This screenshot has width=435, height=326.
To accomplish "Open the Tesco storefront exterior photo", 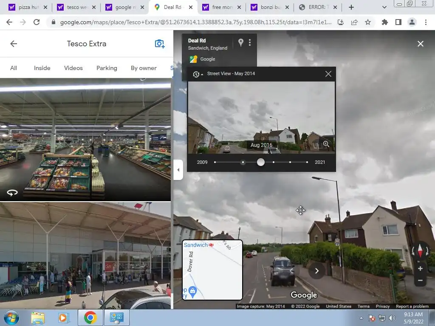I will [x=85, y=256].
